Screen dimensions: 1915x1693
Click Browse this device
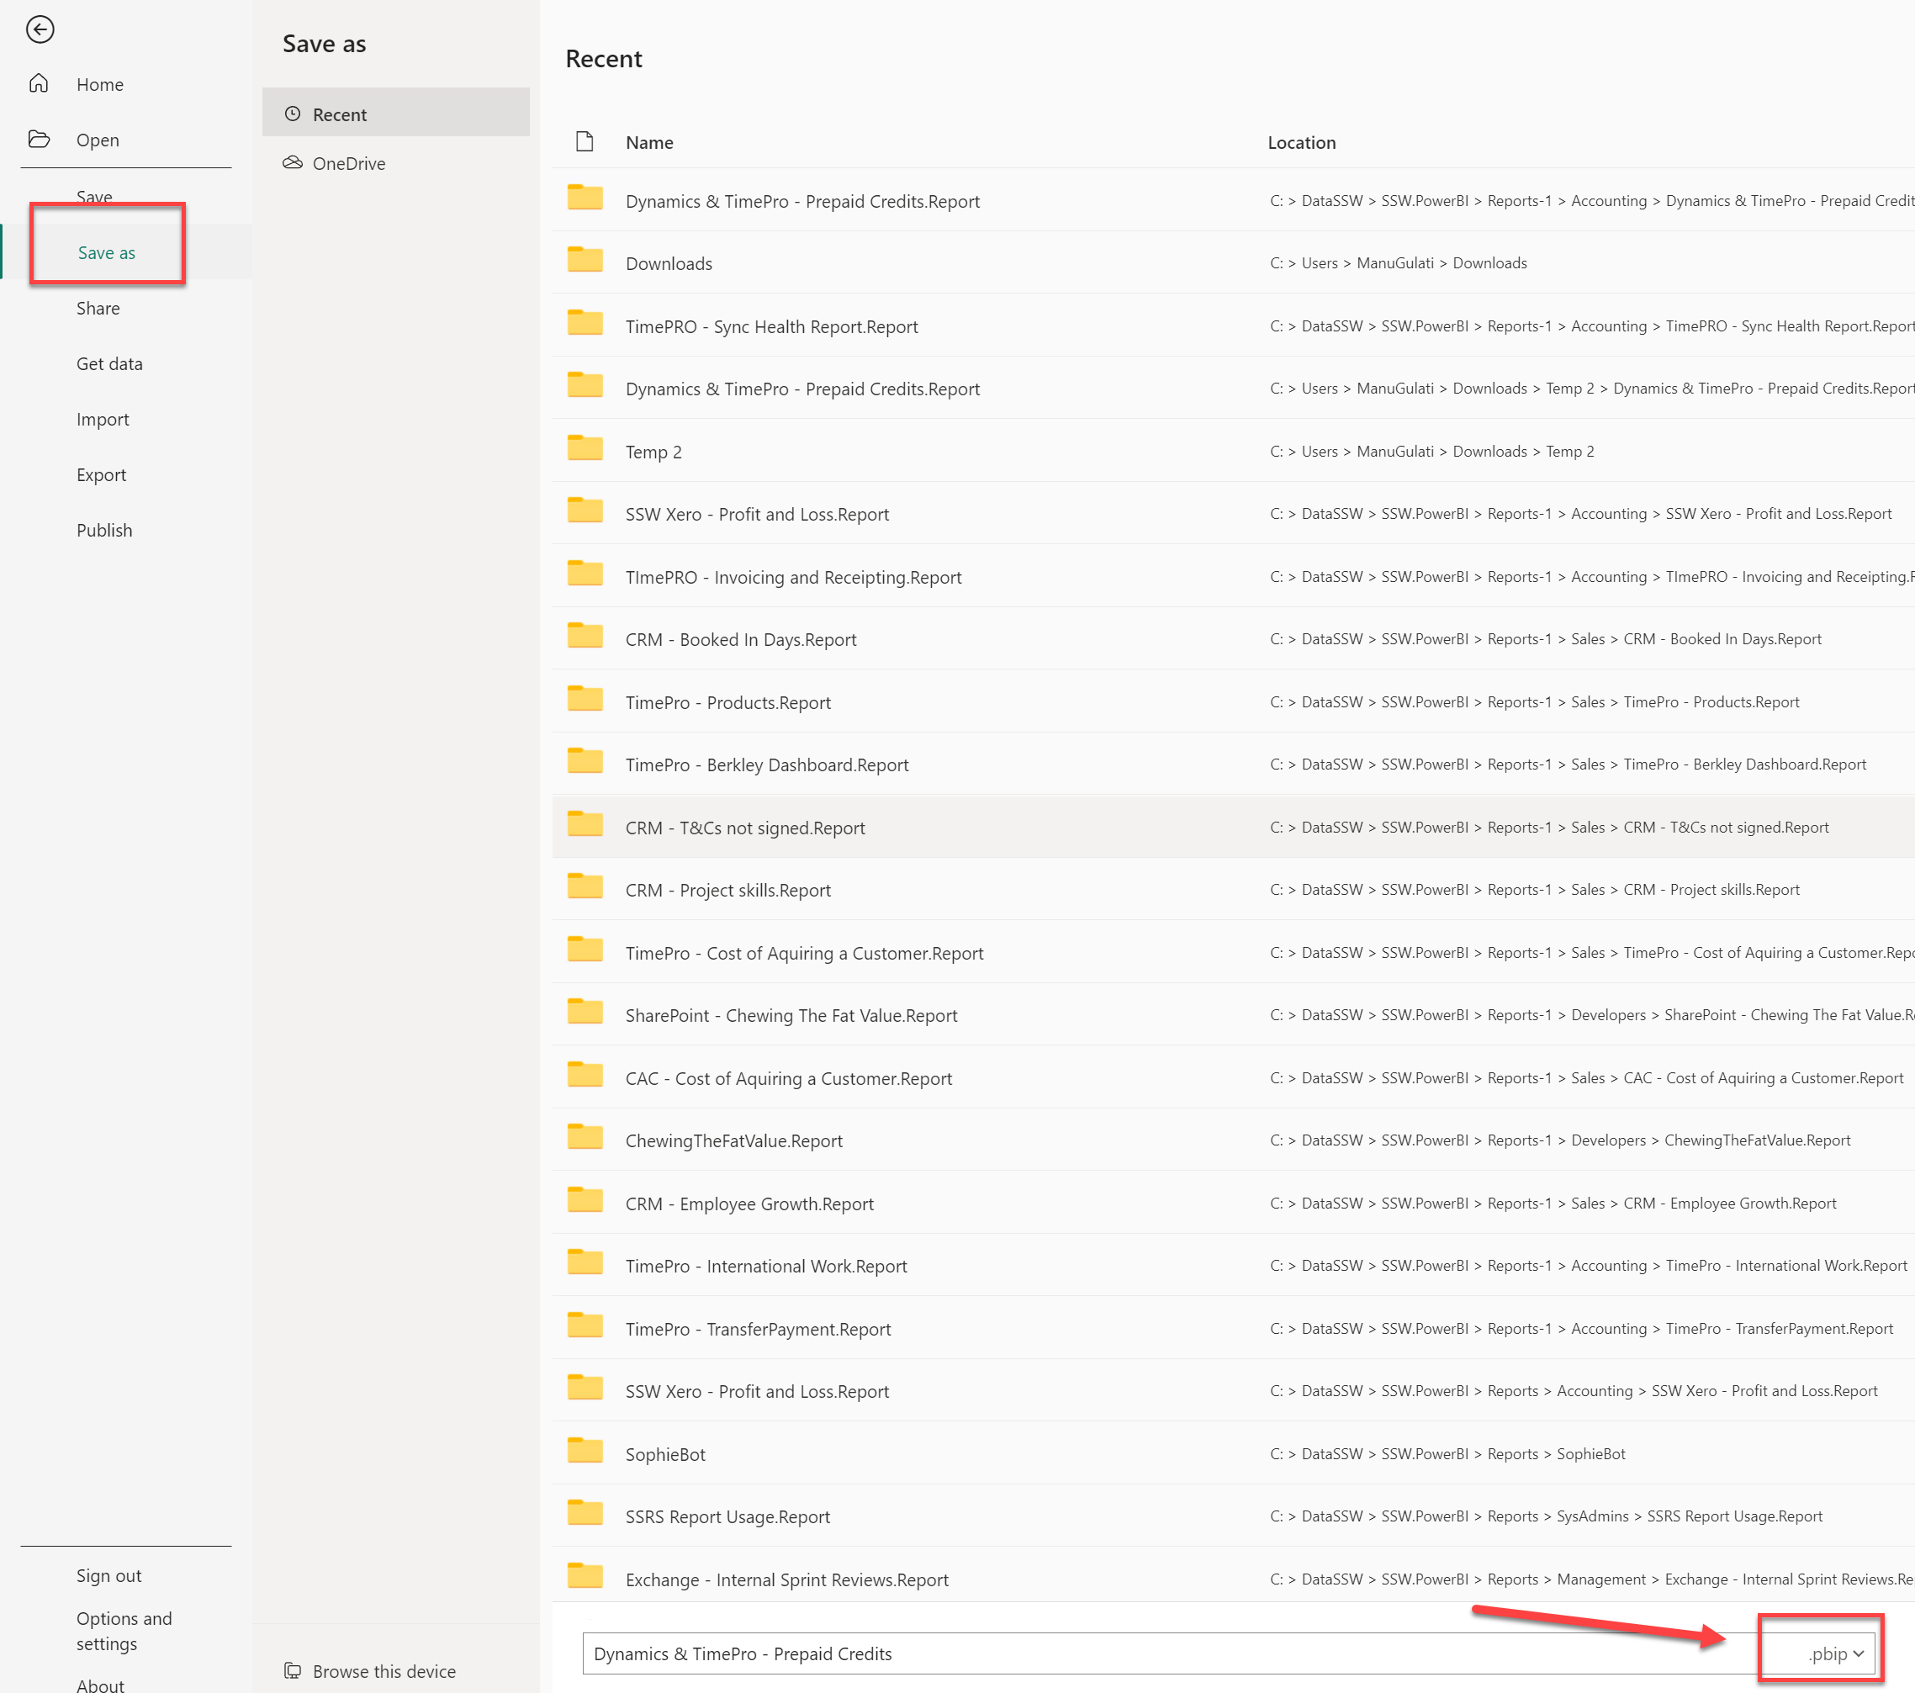pos(384,1671)
